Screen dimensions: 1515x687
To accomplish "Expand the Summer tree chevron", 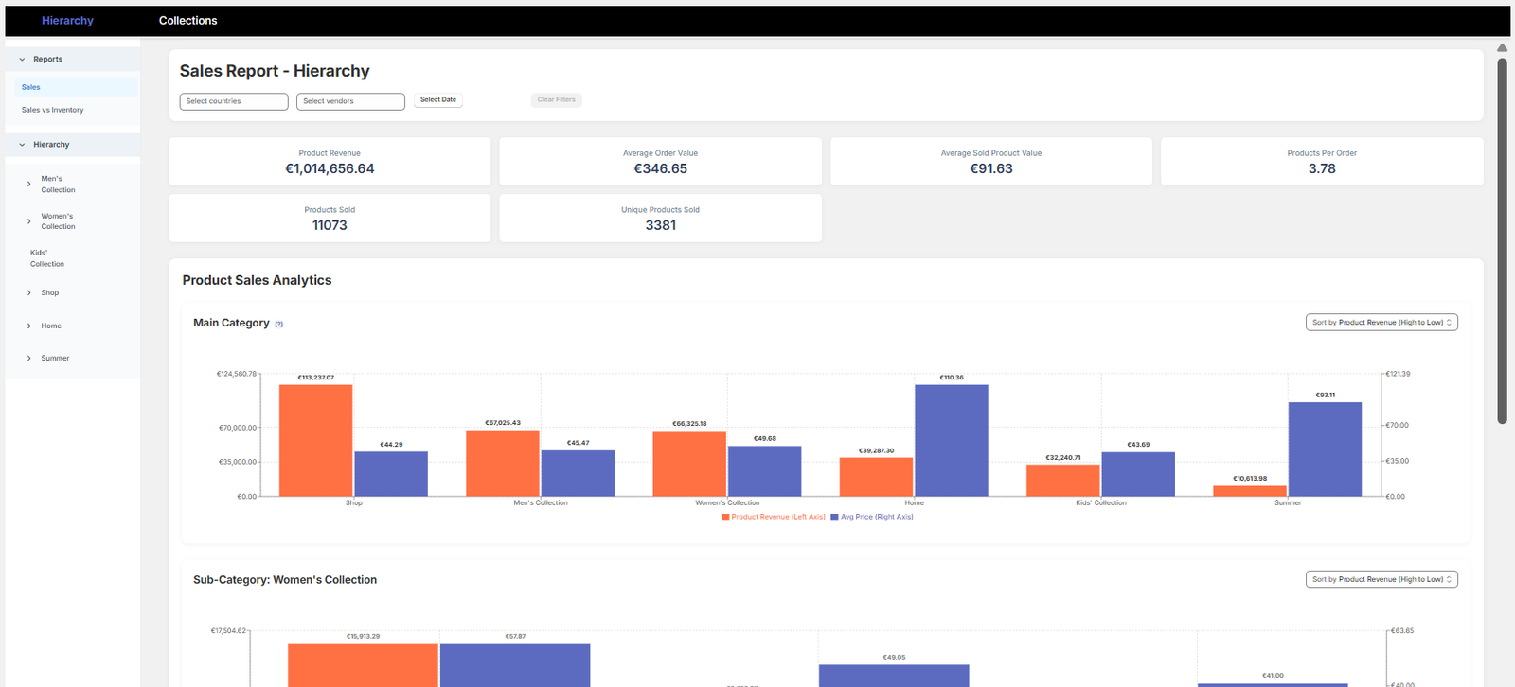I will 29,358.
